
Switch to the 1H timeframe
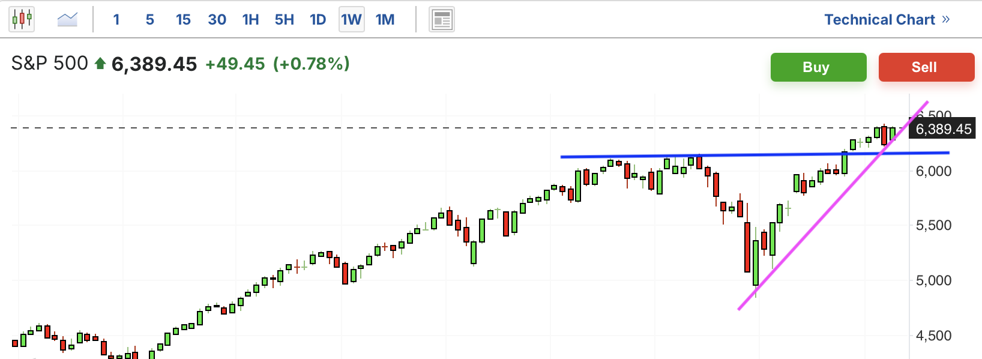tap(251, 20)
